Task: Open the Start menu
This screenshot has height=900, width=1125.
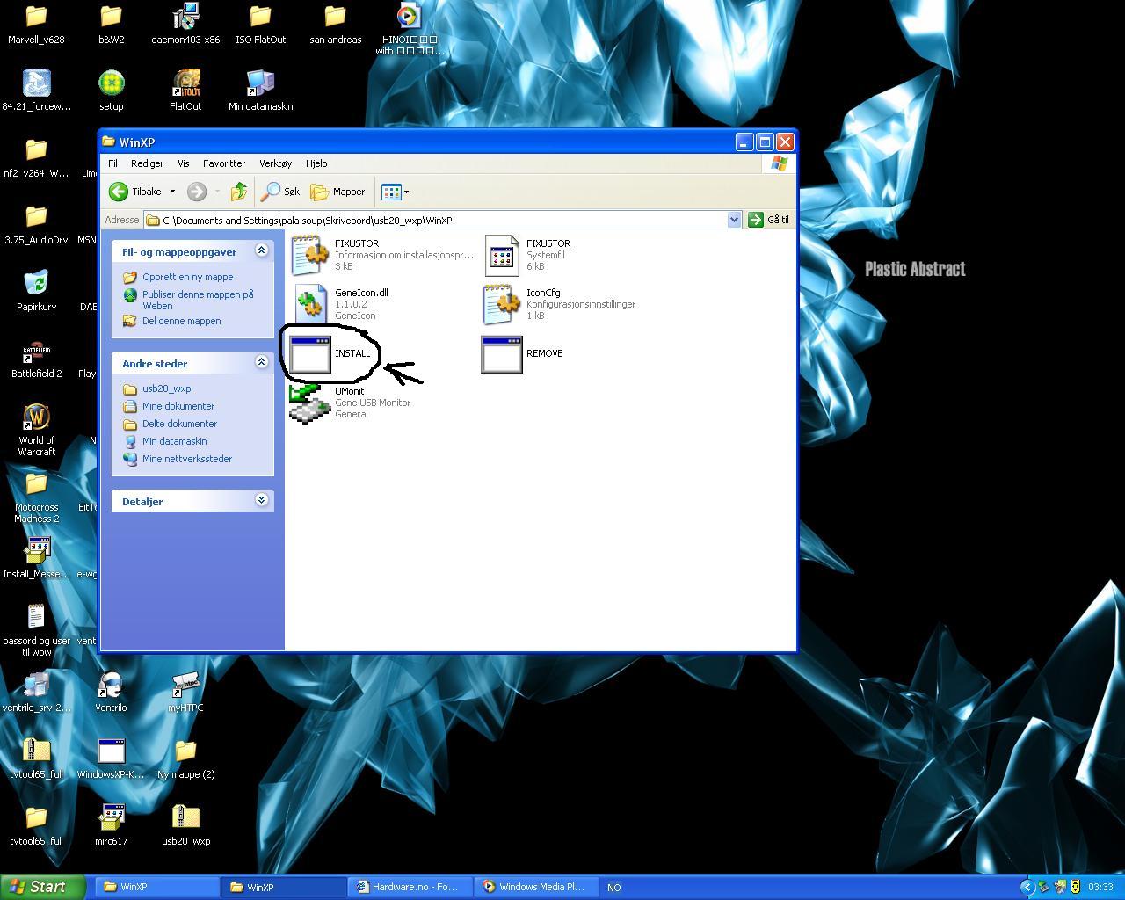Action: pyautogui.click(x=43, y=887)
